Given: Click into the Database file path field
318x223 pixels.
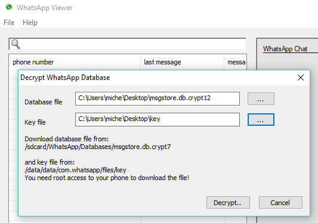Looking at the screenshot, I should [158, 98].
